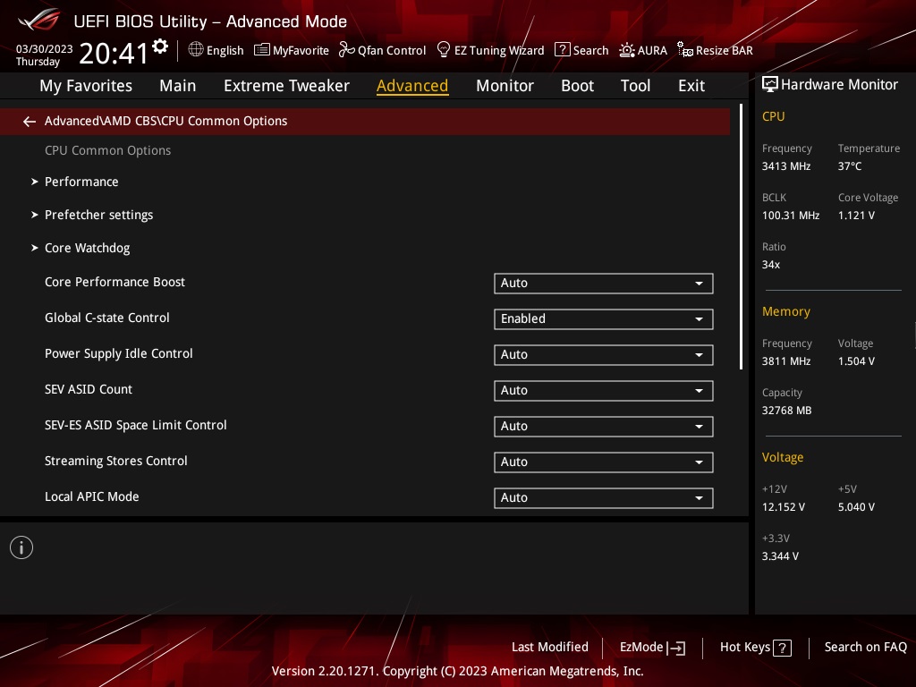Click the SEV ASID Count label
The height and width of the screenshot is (687, 916).
click(x=89, y=389)
